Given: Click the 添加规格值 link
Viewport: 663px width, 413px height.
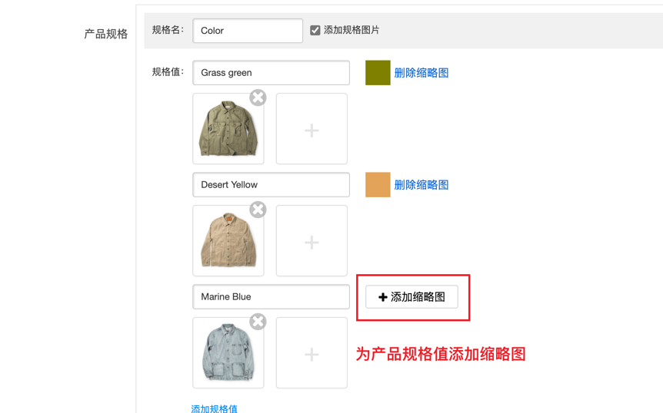Looking at the screenshot, I should [214, 408].
